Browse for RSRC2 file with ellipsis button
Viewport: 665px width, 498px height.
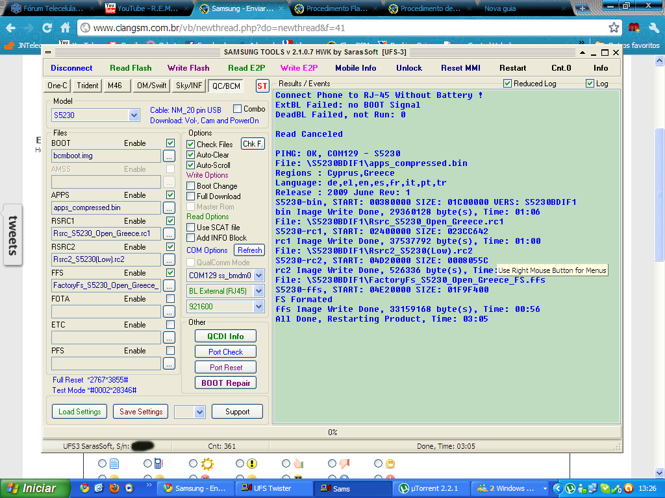(x=169, y=259)
